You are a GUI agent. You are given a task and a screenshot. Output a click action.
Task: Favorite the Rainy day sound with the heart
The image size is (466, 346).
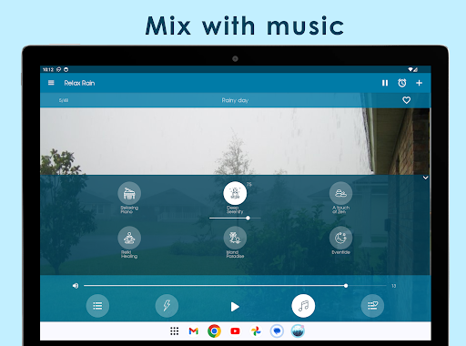[x=406, y=100]
